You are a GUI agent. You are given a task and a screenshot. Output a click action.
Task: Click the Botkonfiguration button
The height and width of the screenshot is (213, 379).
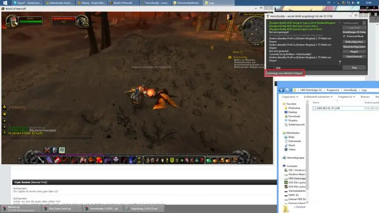coord(354,42)
